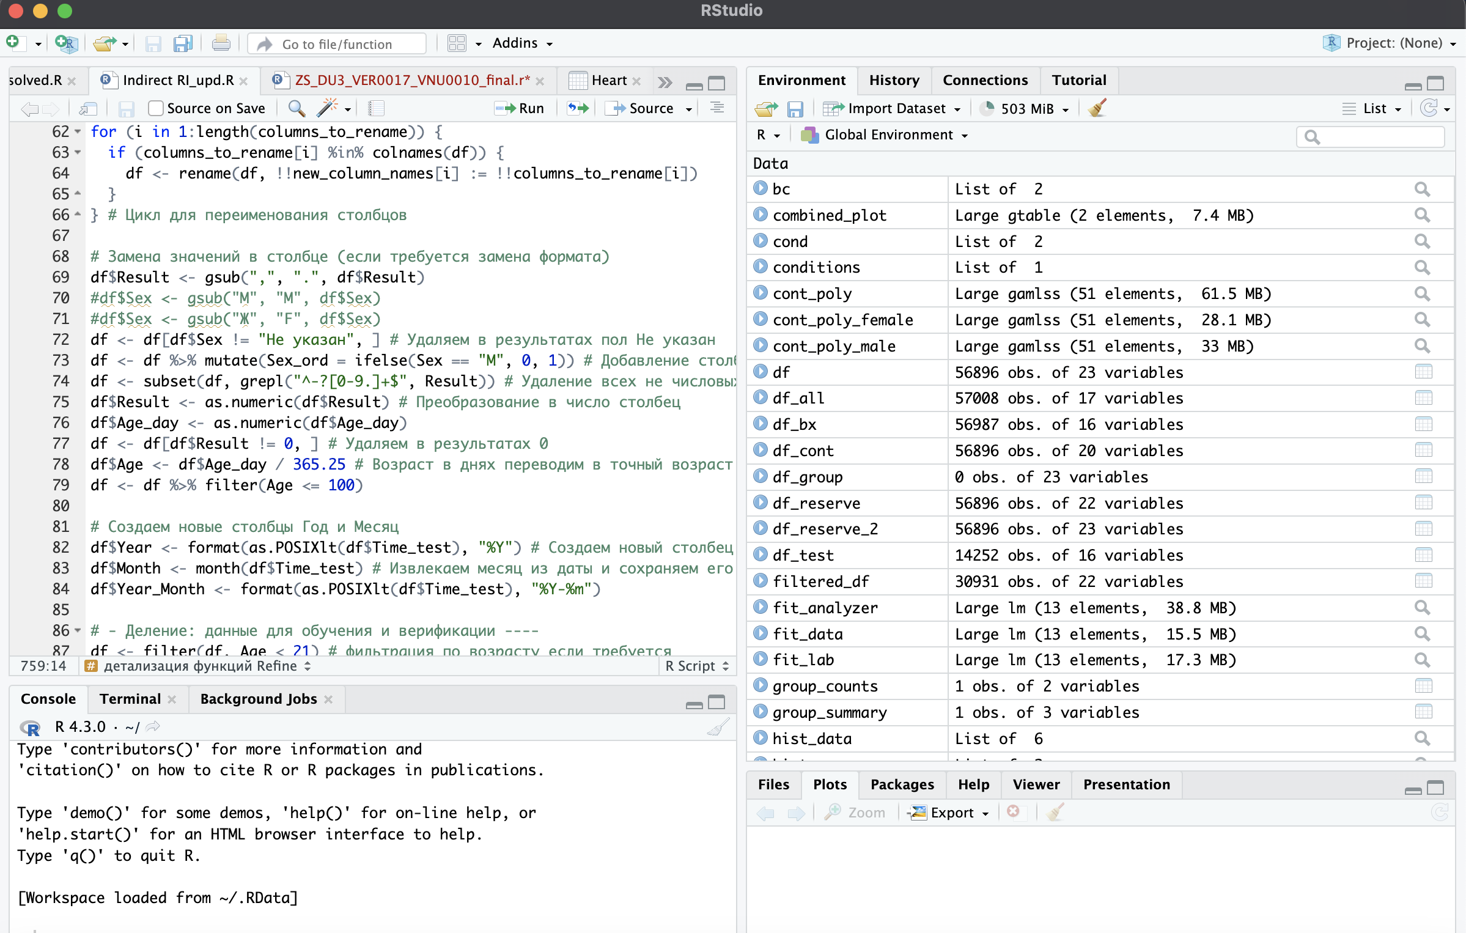View the df data frame table icon
Viewport: 1466px width, 933px height.
coord(1423,372)
